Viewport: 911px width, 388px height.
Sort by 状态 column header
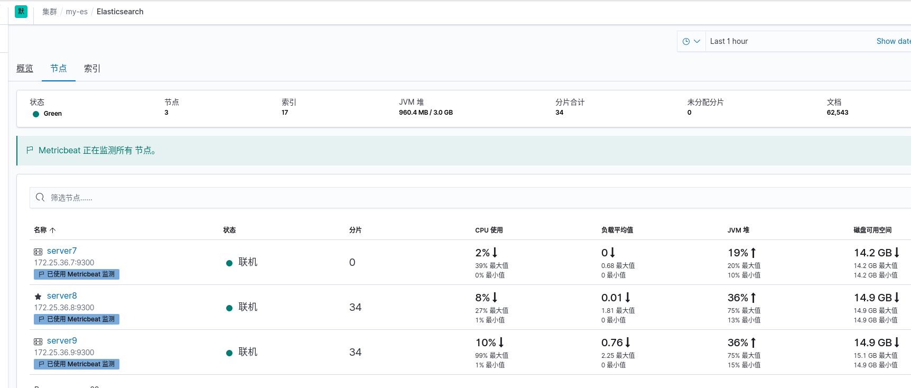coord(229,230)
